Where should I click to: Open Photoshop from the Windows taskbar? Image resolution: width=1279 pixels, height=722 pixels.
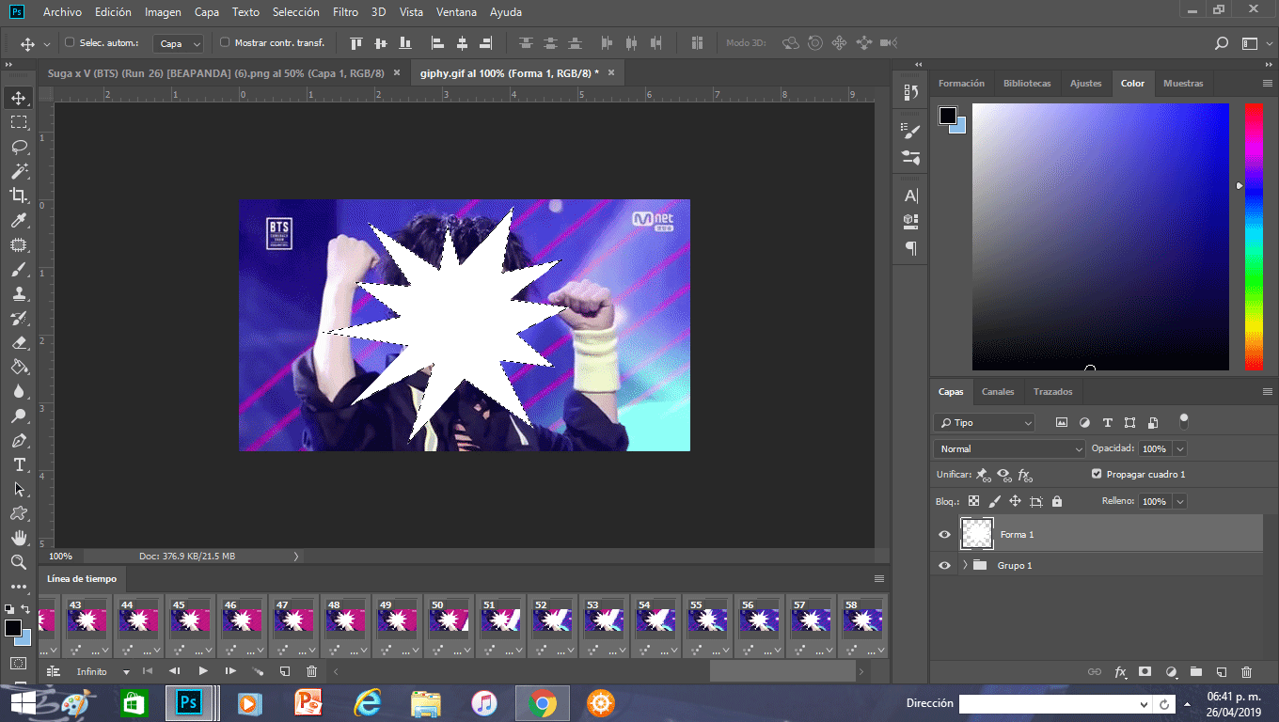[190, 702]
